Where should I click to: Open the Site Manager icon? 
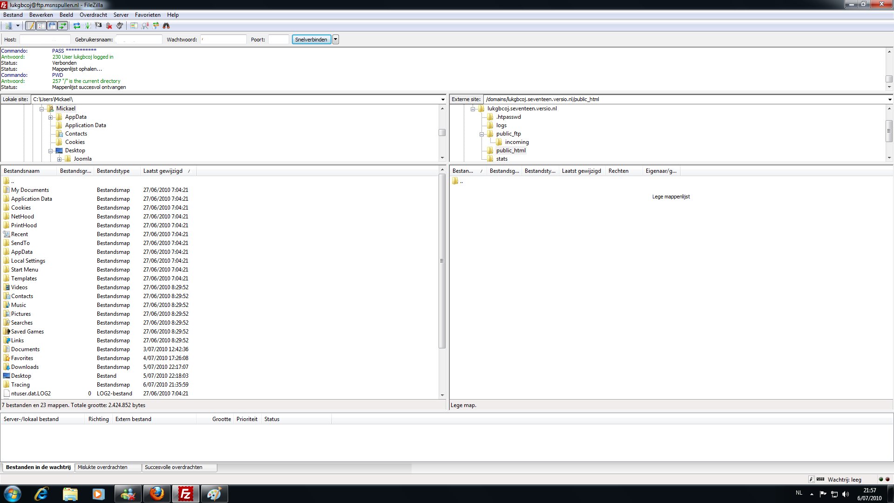coord(8,26)
